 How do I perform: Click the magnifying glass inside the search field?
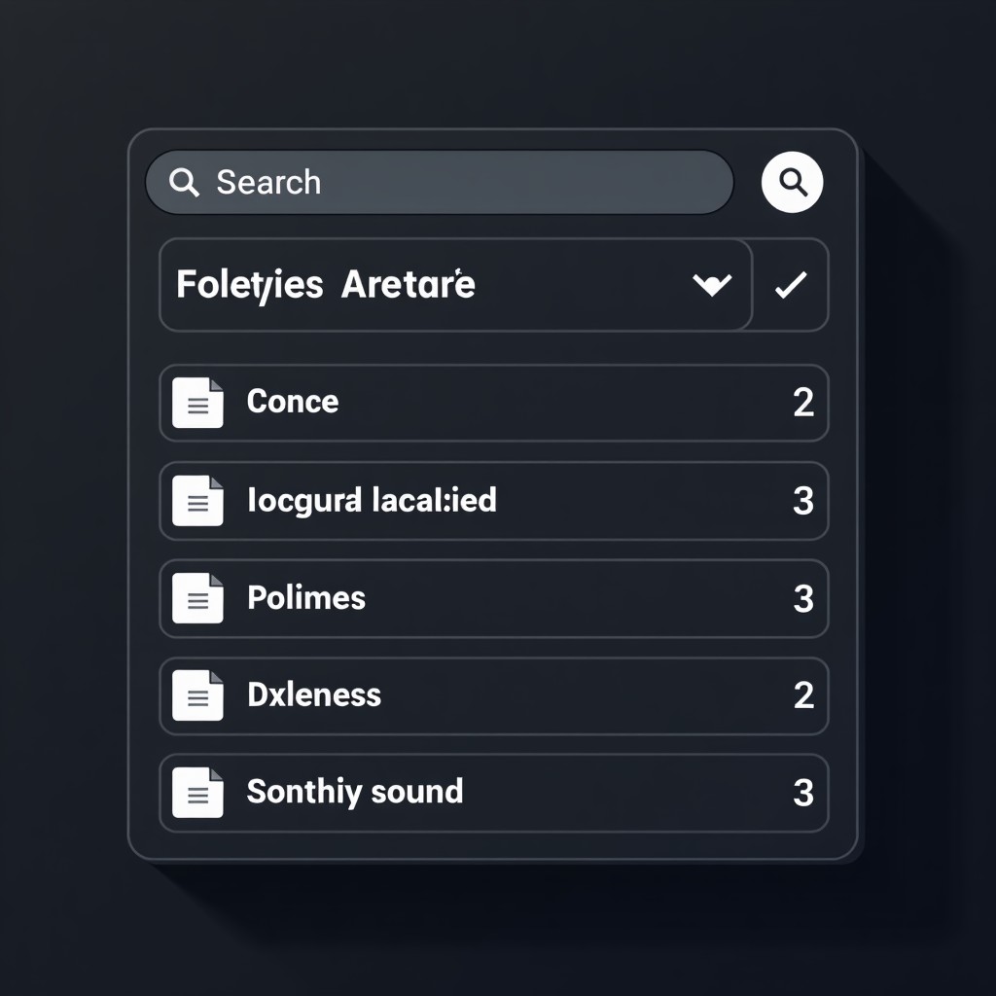click(185, 182)
